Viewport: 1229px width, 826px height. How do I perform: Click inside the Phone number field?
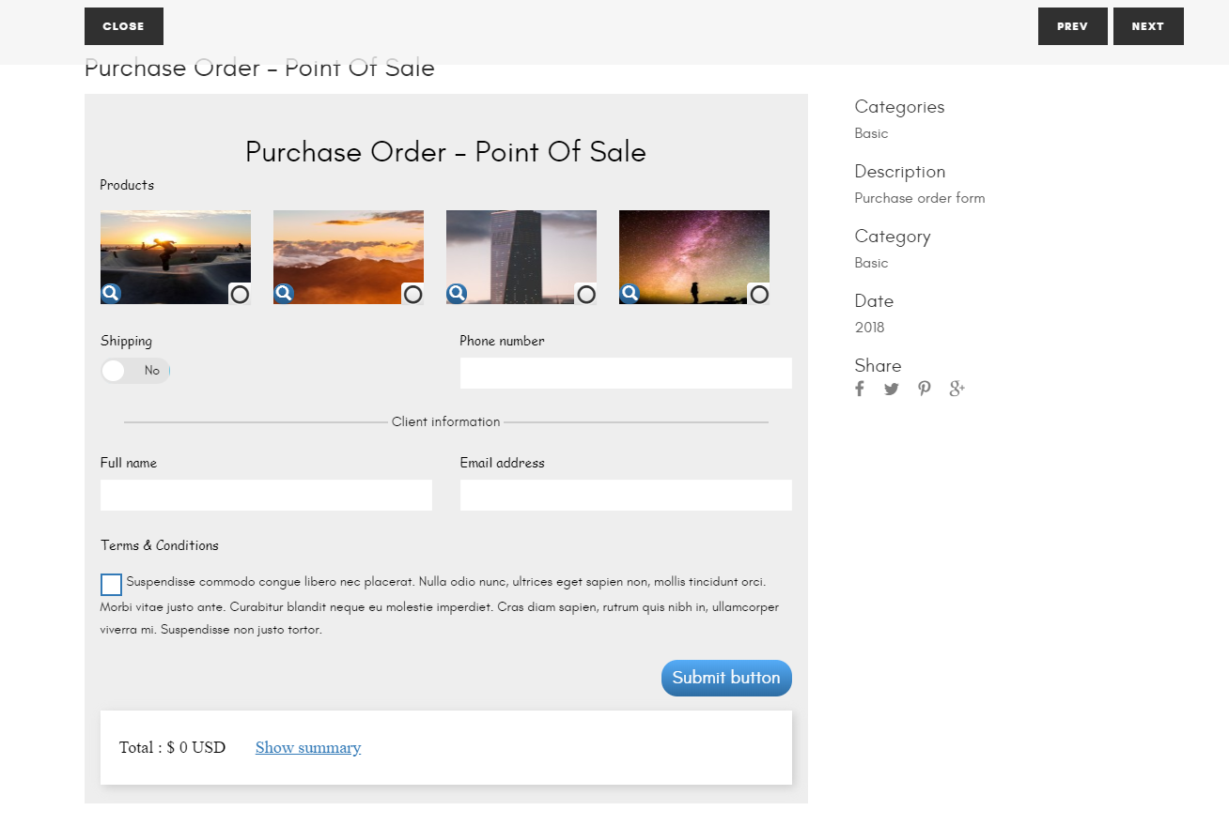click(626, 373)
